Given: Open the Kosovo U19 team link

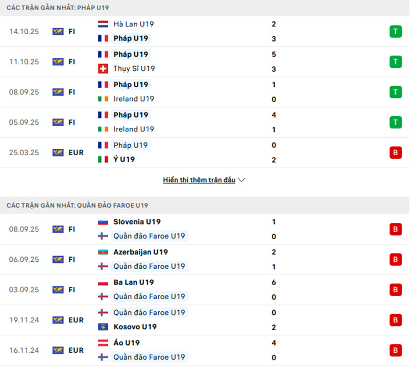Looking at the screenshot, I should point(135,327).
